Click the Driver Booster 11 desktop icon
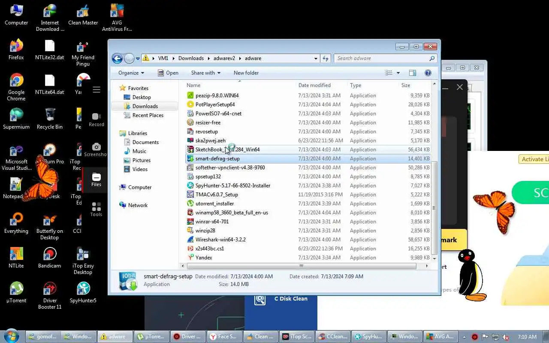Viewport: 549px width, 343px height. (x=50, y=295)
